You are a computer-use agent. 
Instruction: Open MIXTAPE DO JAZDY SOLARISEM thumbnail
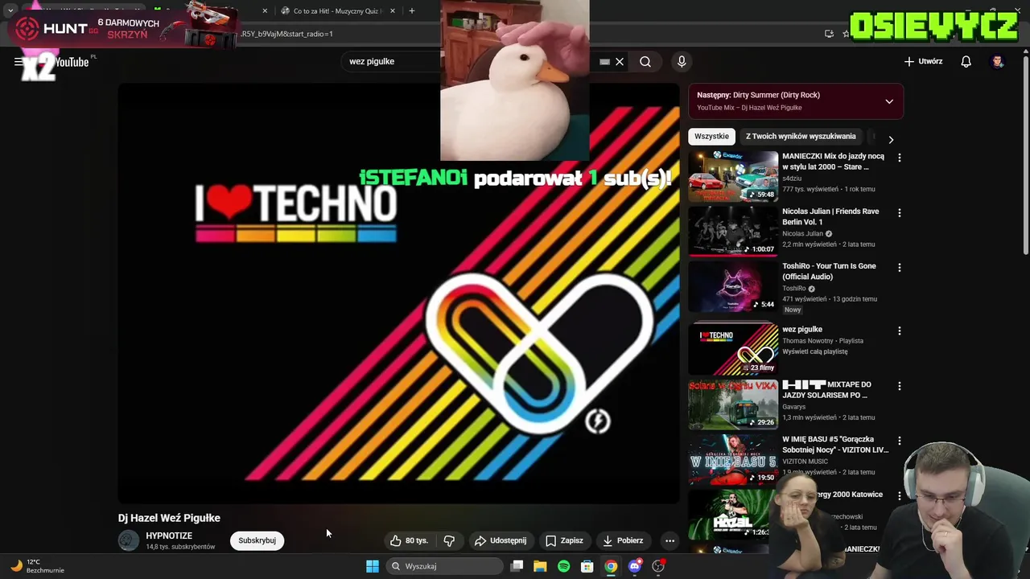[733, 404]
